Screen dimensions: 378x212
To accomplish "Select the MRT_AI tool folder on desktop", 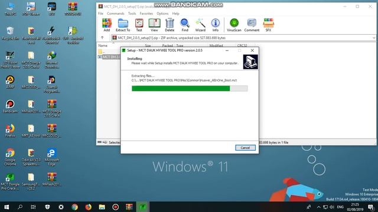I will 31,131.
